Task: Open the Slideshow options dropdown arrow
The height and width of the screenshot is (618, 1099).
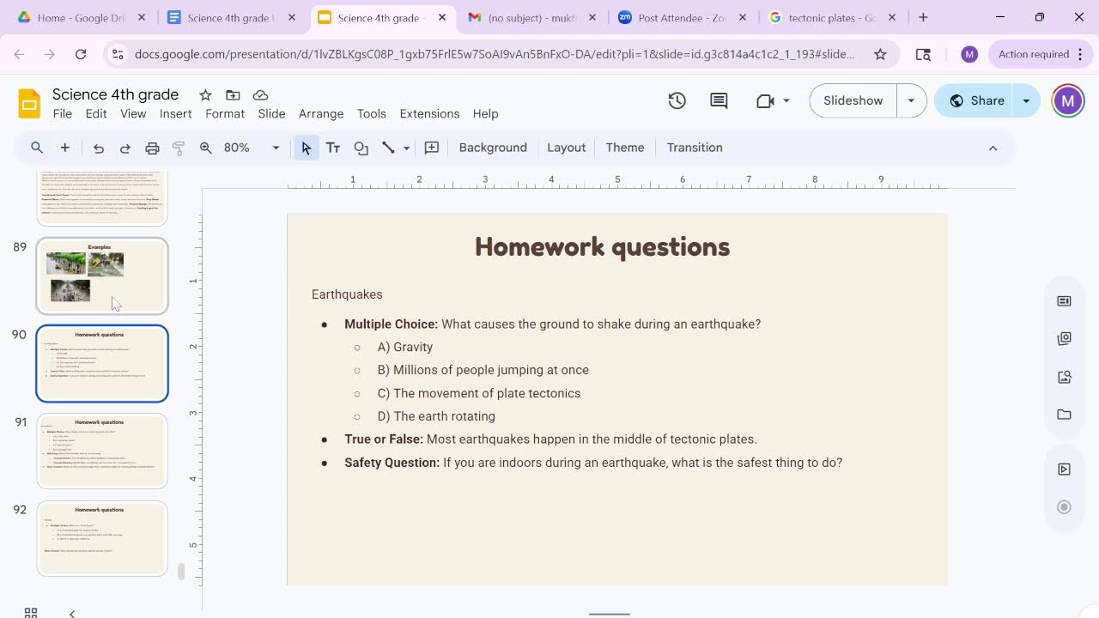Action: click(x=911, y=100)
